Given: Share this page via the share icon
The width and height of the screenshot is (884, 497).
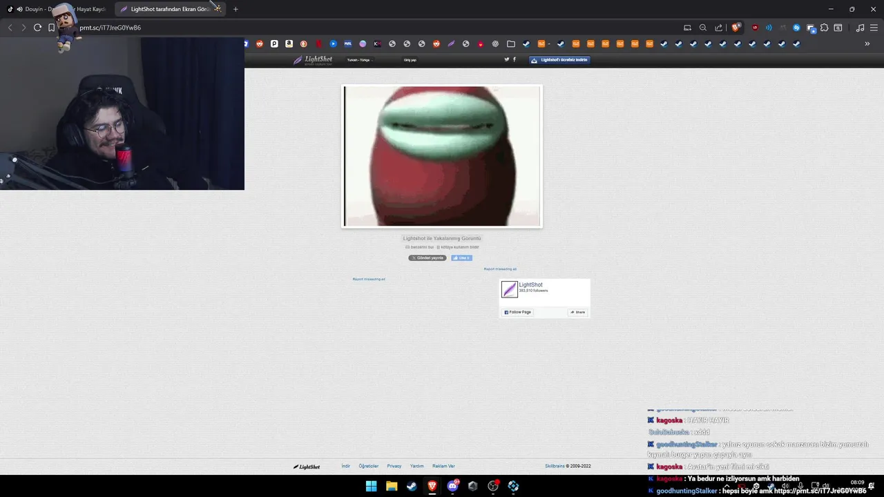Looking at the screenshot, I should pyautogui.click(x=719, y=28).
